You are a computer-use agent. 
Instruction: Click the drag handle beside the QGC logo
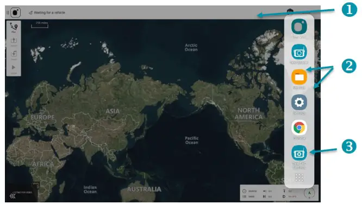tap(8, 12)
